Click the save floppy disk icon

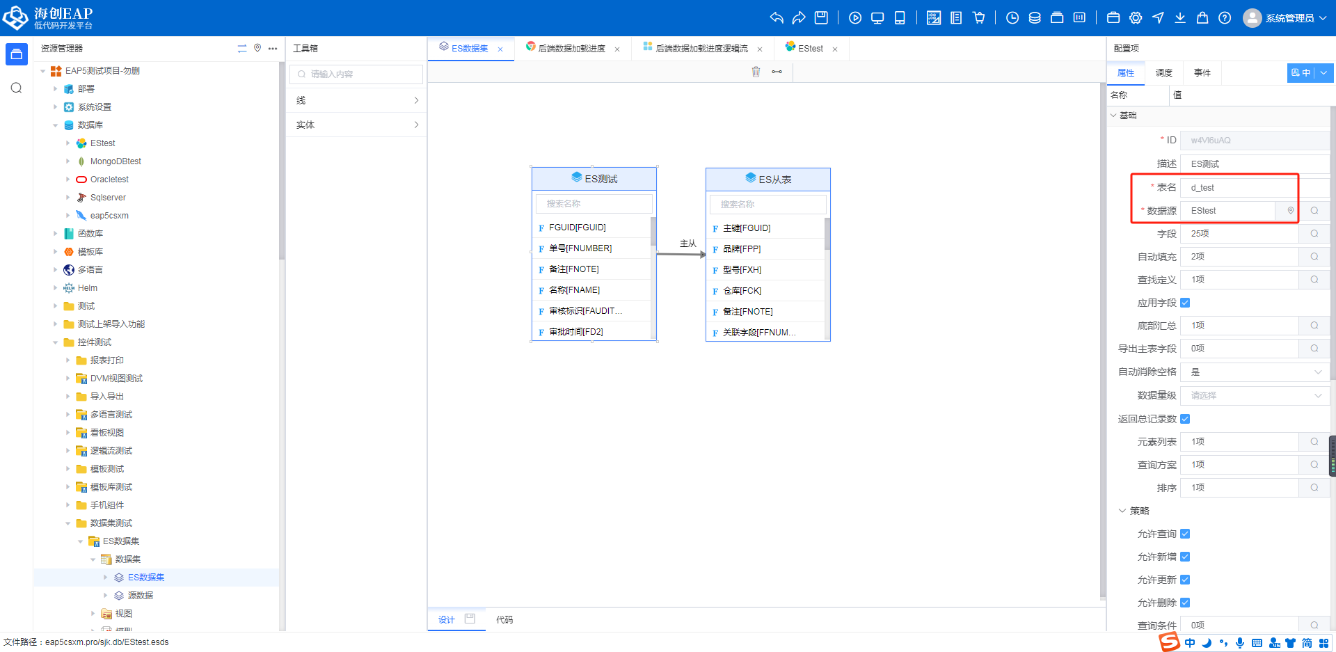click(x=821, y=18)
